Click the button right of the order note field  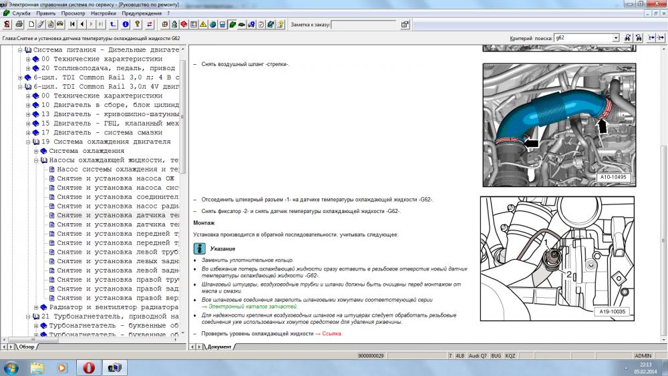(405, 25)
